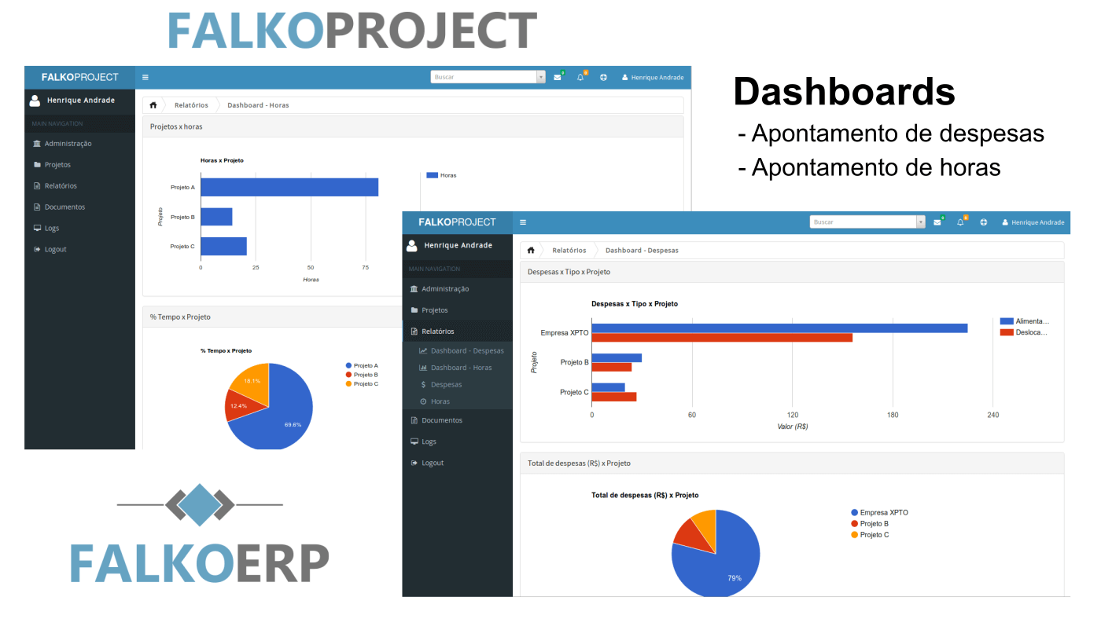
Task: Click FALKOPROJECT logo in Despesas dashboard window
Action: click(x=457, y=222)
